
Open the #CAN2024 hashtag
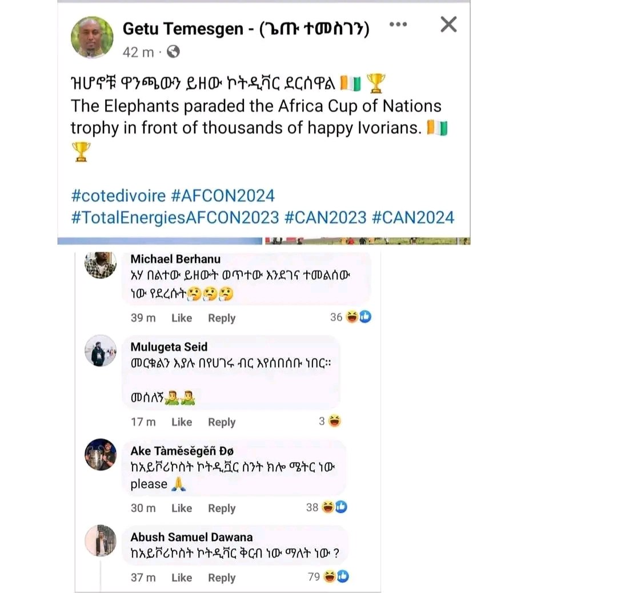click(413, 217)
